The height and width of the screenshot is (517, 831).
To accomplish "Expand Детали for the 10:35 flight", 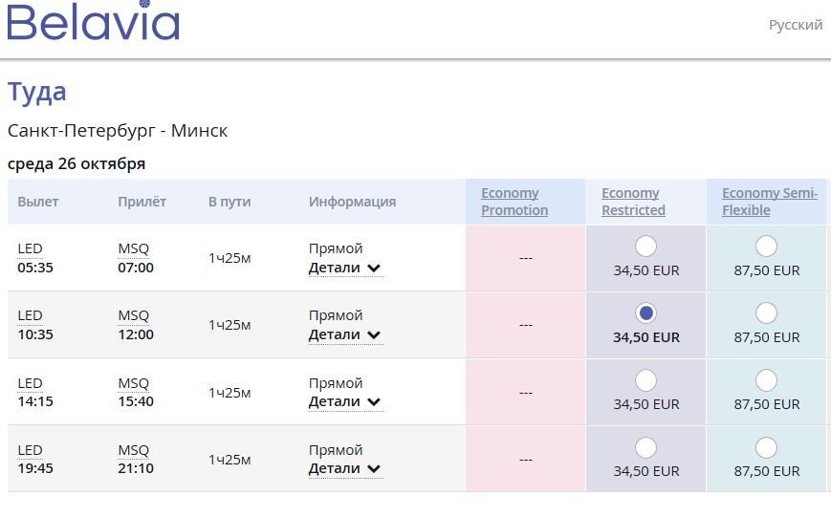I will click(x=344, y=335).
